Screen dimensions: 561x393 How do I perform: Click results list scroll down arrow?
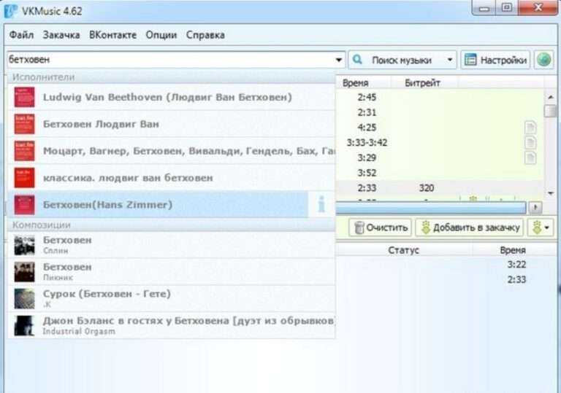550,193
